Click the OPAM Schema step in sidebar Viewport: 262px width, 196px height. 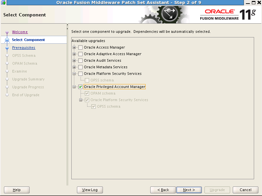25,63
